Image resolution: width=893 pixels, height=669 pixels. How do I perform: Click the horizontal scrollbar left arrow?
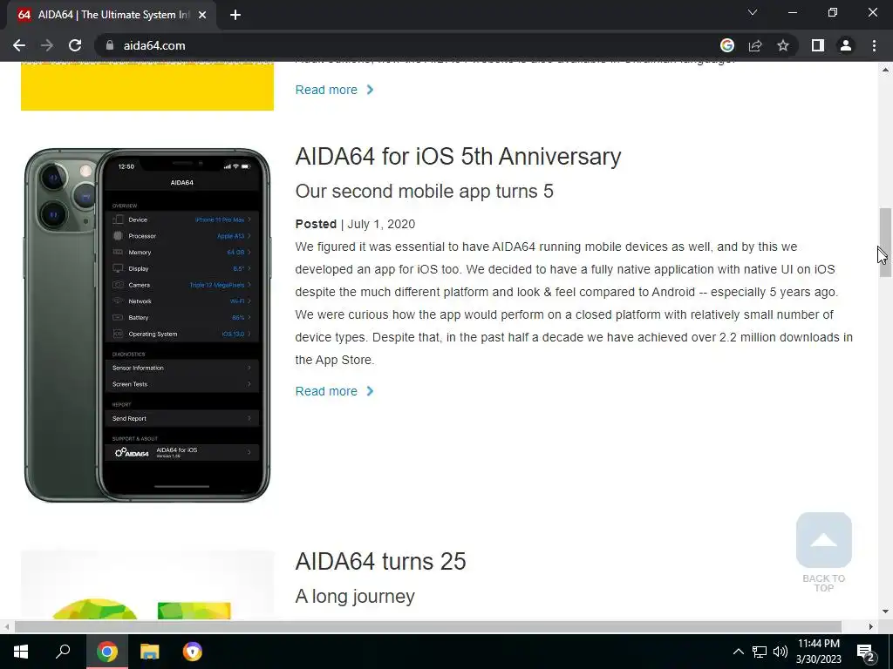6,626
